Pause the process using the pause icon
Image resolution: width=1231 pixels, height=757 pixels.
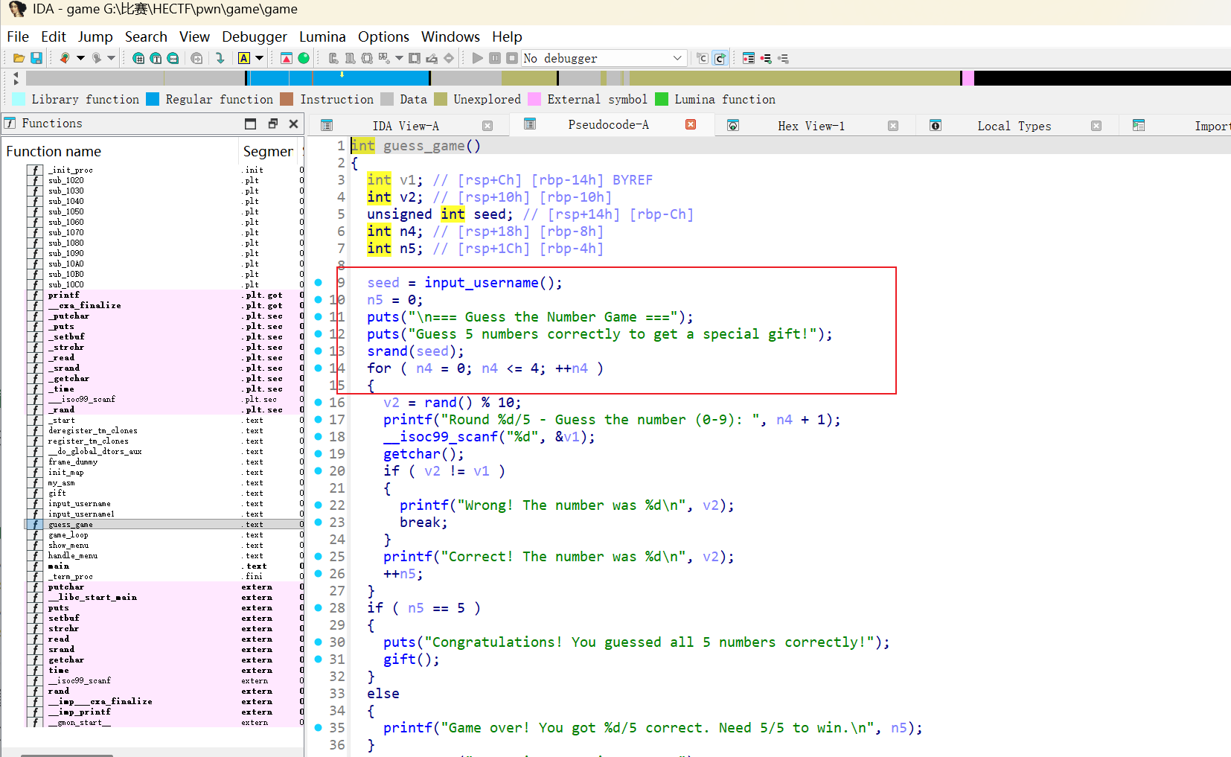pyautogui.click(x=495, y=58)
